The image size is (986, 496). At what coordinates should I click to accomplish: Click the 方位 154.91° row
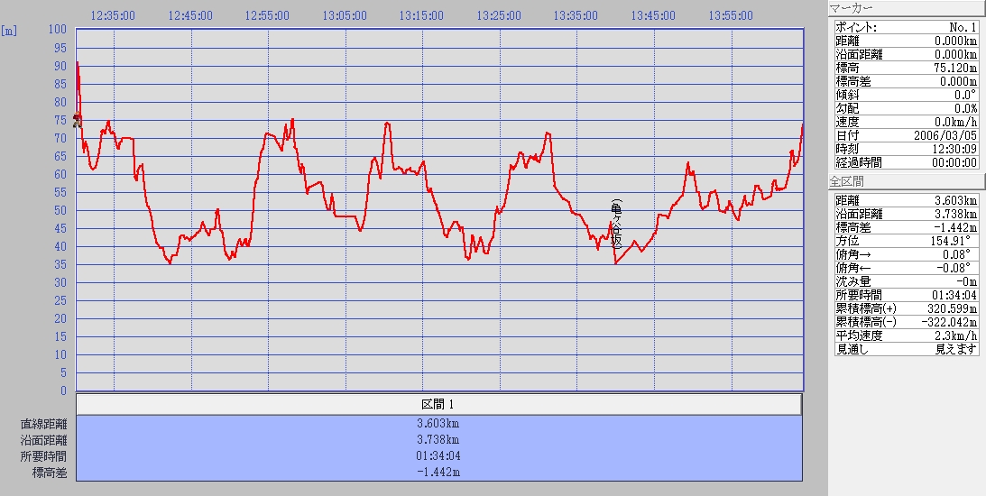(x=905, y=241)
